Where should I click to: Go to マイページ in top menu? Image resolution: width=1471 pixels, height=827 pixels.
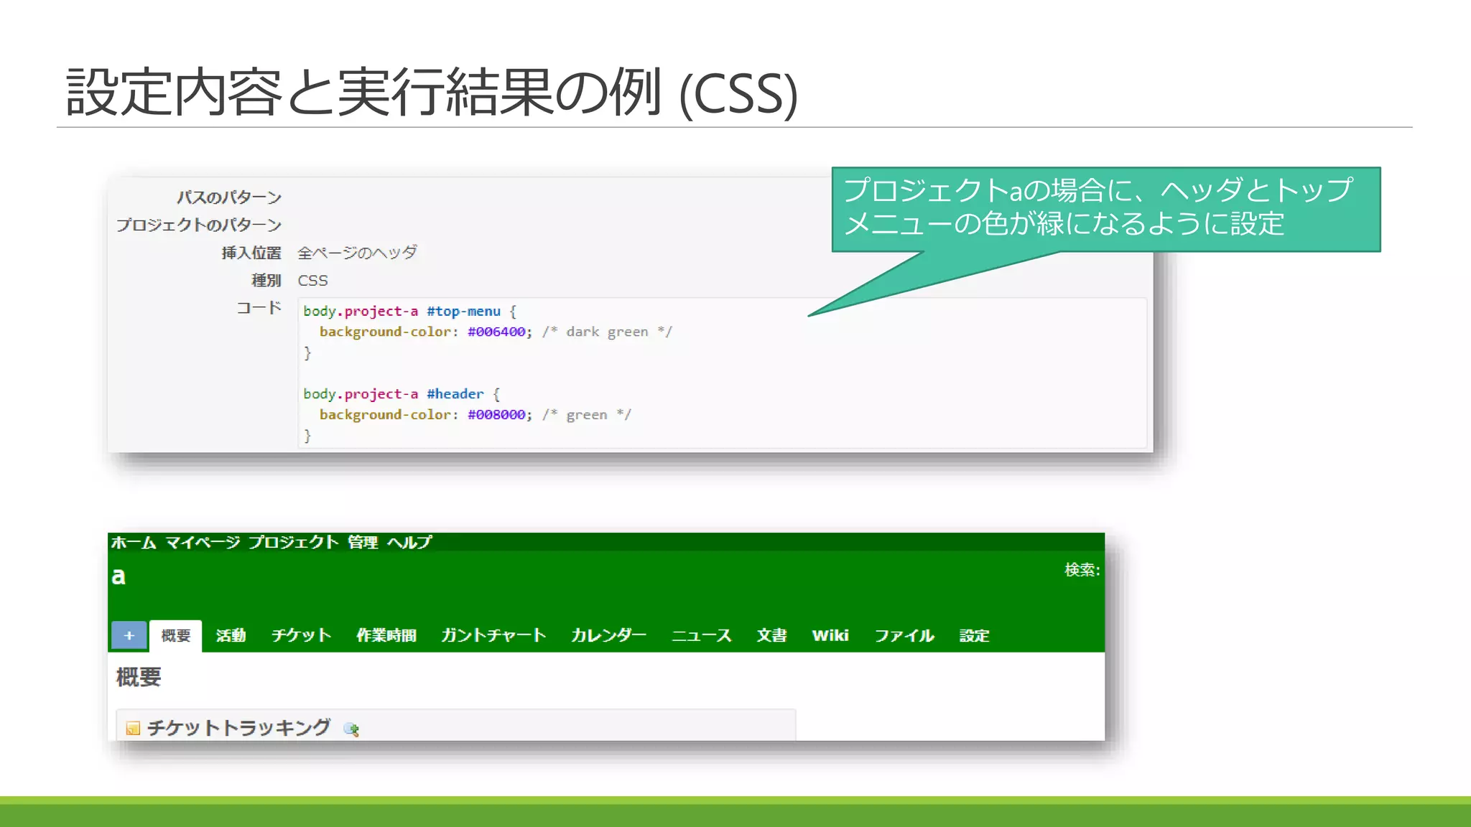click(203, 543)
